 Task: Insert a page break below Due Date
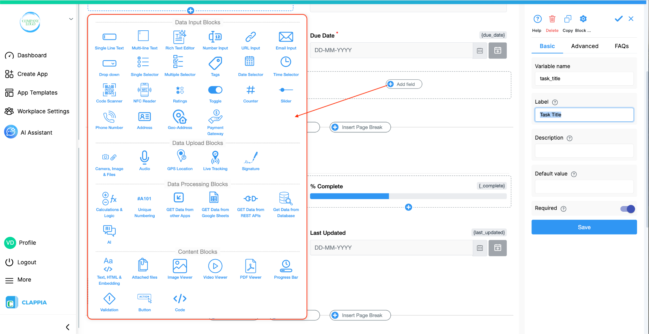[360, 127]
